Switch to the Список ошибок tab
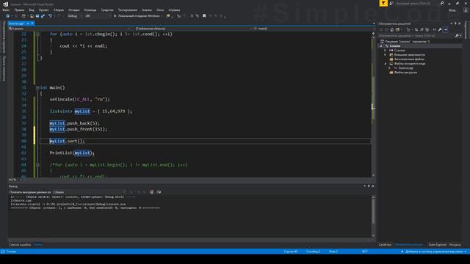 pyautogui.click(x=20, y=244)
